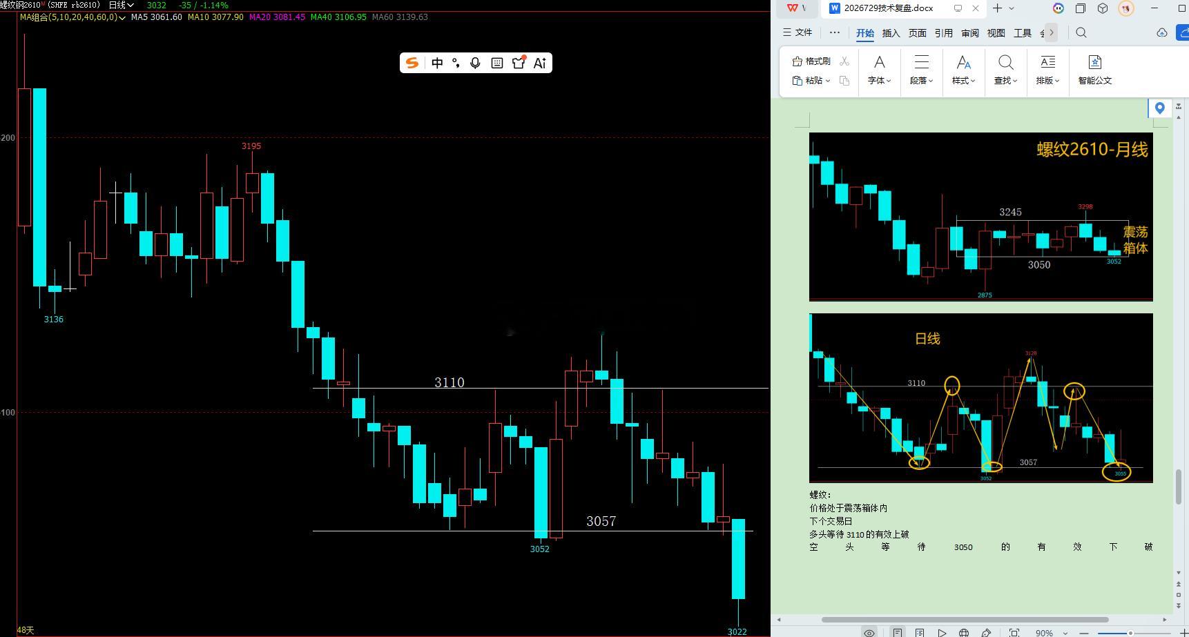Switch to the 工具 ribbon tab
This screenshot has width=1189, height=637.
click(x=1023, y=33)
